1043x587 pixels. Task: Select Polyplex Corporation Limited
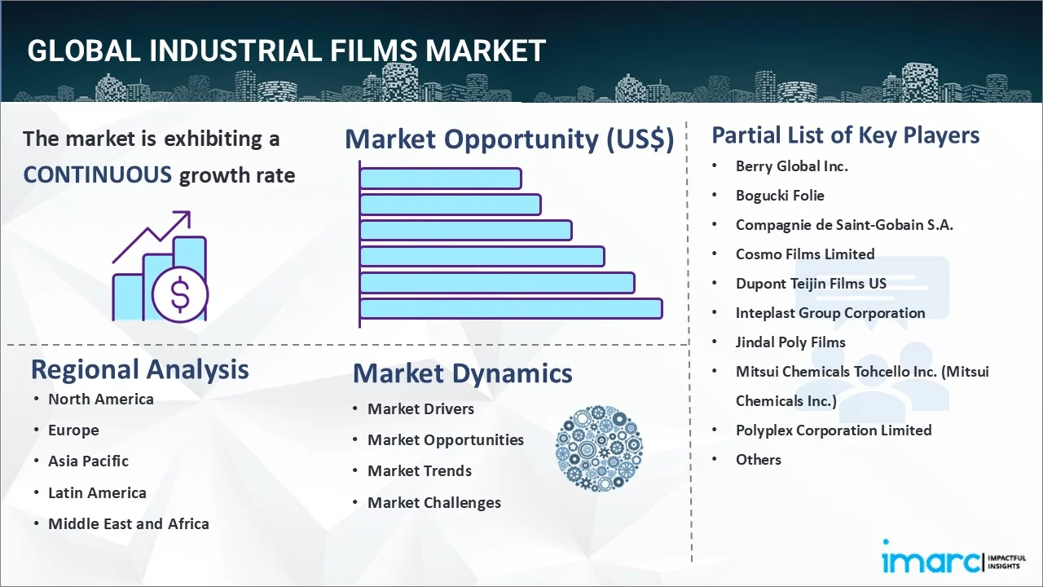(833, 430)
